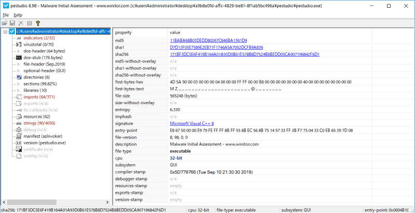Select manifest (asInvoker) tree item

[x=43, y=136]
